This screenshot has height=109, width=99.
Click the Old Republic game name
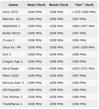coord(11,90)
